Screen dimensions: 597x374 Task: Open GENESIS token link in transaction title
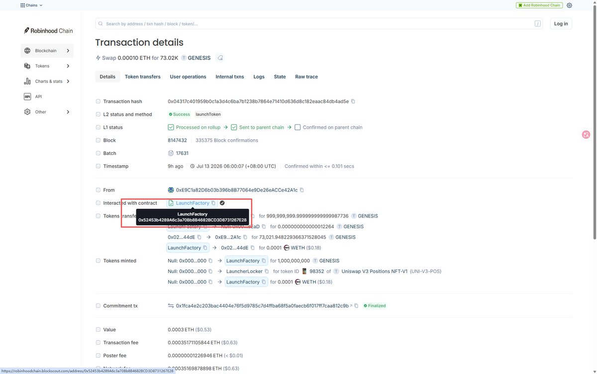199,58
